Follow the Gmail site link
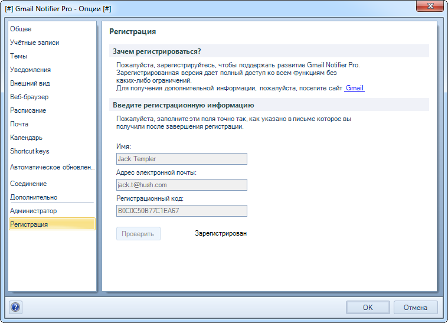 [354, 88]
